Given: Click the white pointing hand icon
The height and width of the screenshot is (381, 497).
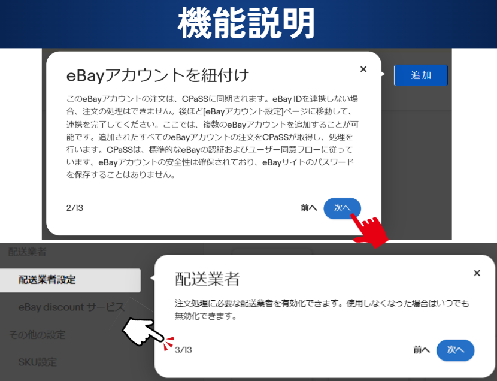Looking at the screenshot, I should click(x=141, y=331).
